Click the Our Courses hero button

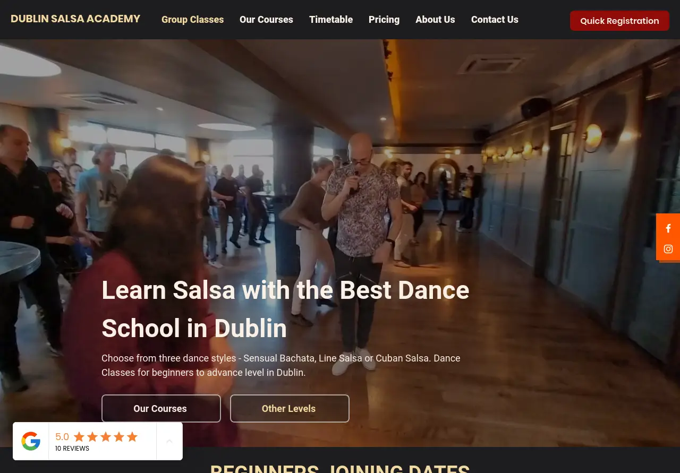click(x=161, y=408)
